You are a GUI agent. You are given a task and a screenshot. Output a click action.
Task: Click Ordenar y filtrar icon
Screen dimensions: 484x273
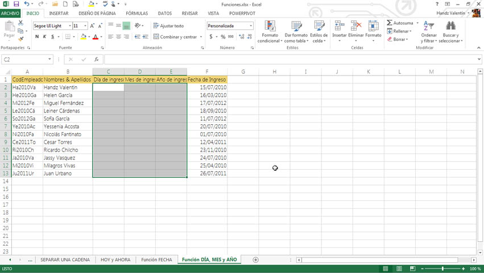(429, 32)
